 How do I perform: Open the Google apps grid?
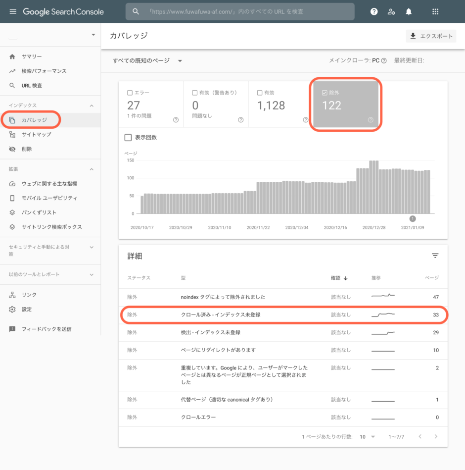coord(435,12)
